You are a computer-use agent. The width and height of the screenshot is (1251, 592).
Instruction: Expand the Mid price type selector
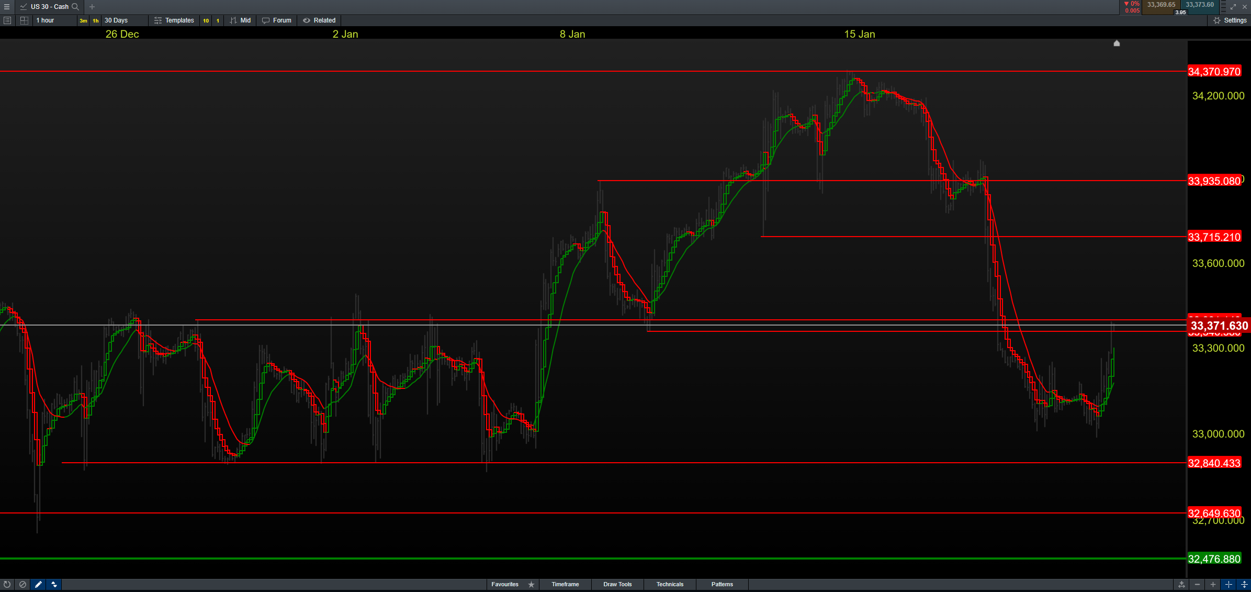click(241, 20)
